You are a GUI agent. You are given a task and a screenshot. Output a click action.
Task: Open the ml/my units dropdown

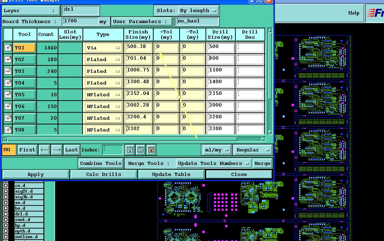(217, 150)
